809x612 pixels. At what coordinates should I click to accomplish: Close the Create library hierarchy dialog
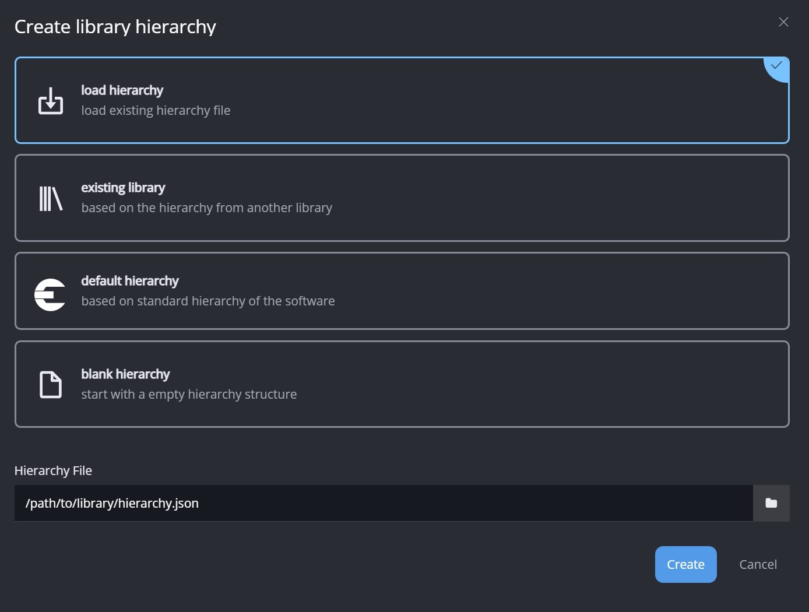[783, 22]
